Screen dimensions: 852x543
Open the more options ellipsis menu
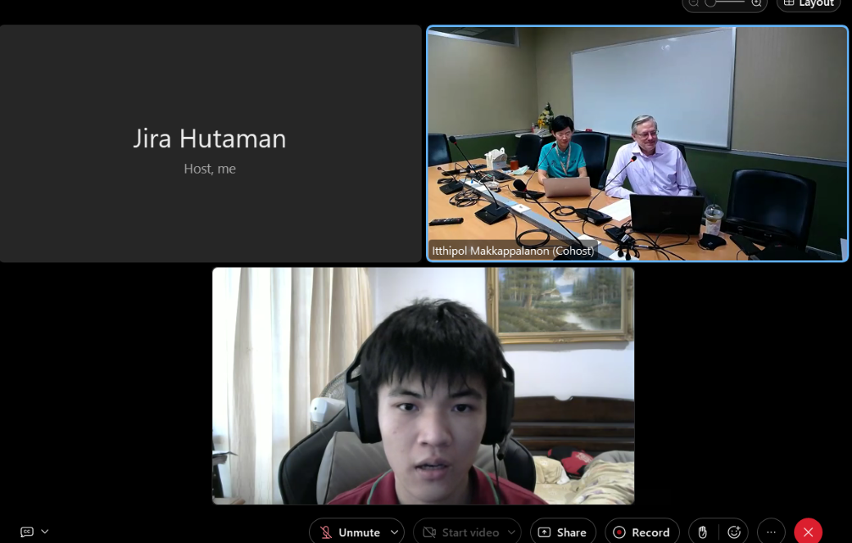click(x=771, y=532)
